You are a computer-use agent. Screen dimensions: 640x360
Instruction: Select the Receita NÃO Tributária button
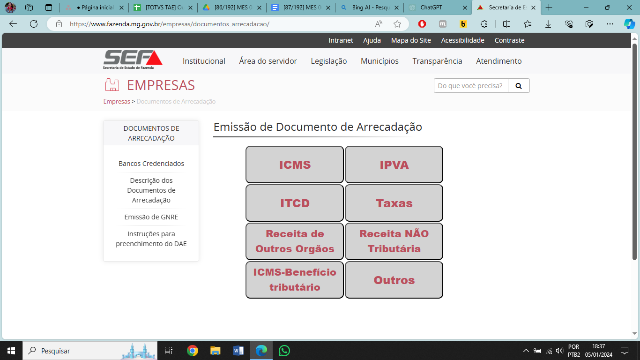[x=394, y=241]
